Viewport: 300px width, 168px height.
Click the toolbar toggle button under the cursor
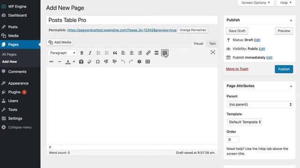pos(165,53)
